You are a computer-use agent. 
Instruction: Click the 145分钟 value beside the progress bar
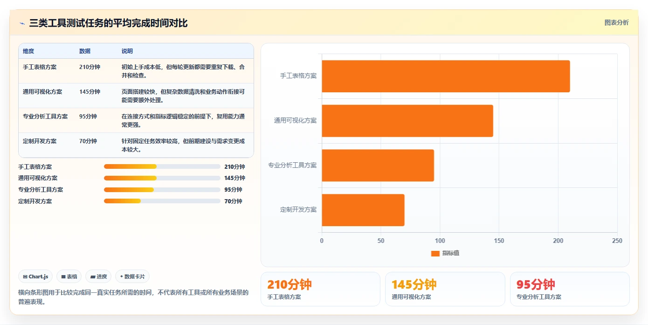234,178
